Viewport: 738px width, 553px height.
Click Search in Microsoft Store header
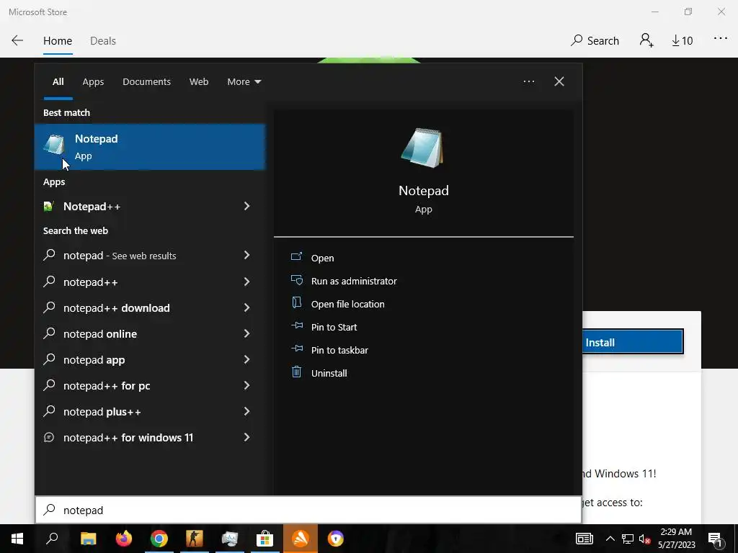pos(595,41)
